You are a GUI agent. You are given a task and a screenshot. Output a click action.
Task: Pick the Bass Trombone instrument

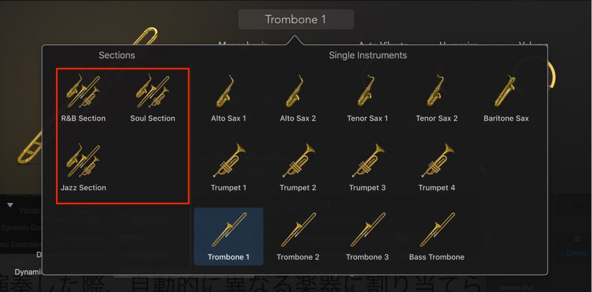click(x=436, y=236)
